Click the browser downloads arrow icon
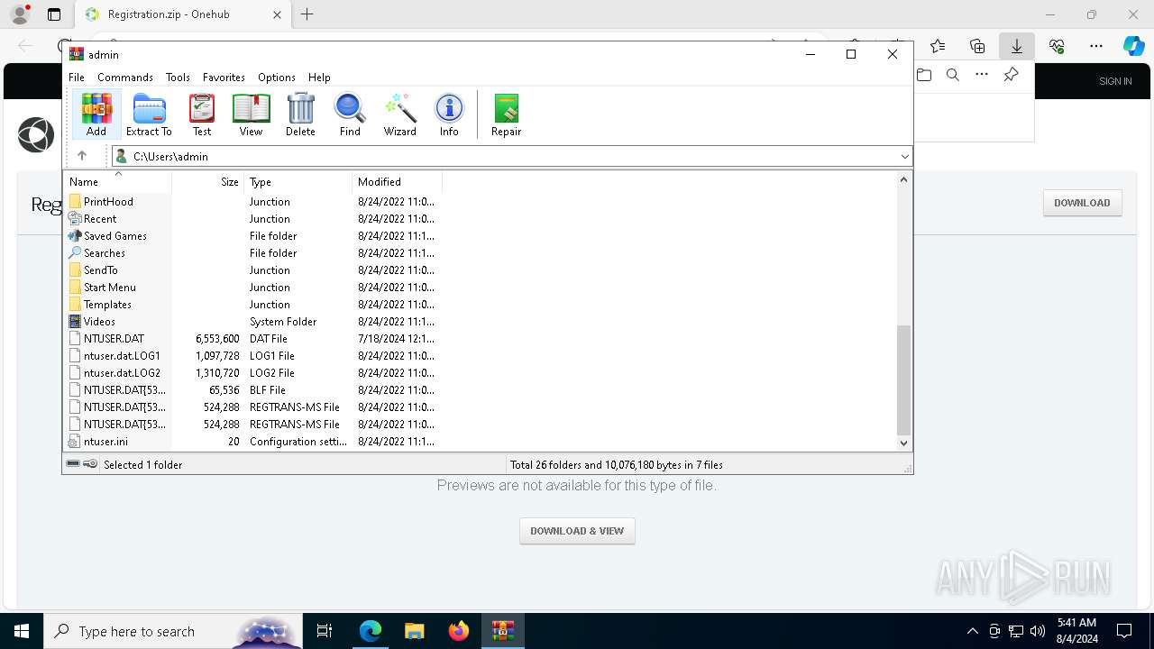 pyautogui.click(x=1017, y=46)
